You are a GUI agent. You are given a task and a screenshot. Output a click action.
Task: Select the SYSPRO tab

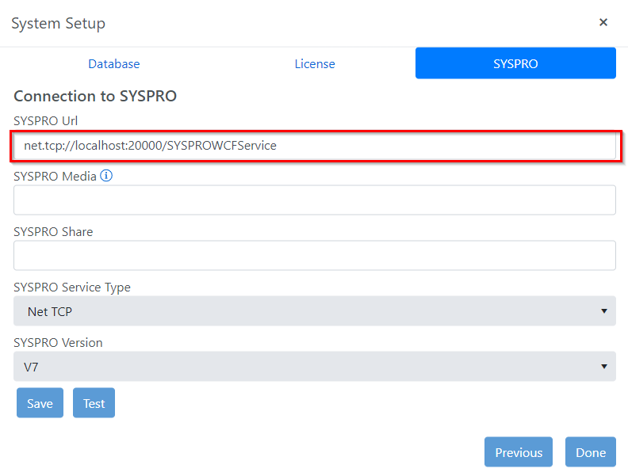[x=515, y=63]
